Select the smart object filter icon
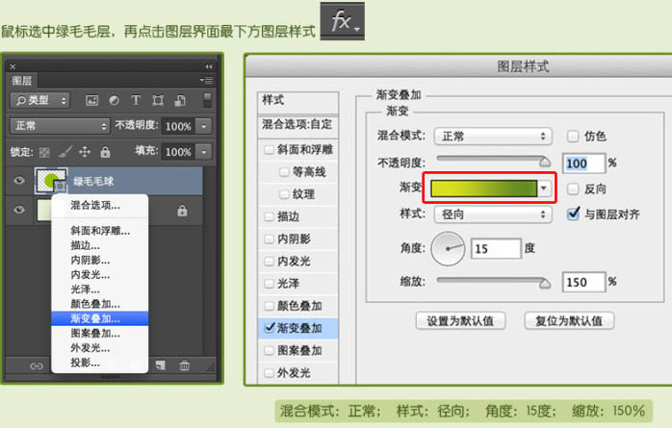The image size is (672, 428). coord(180,101)
